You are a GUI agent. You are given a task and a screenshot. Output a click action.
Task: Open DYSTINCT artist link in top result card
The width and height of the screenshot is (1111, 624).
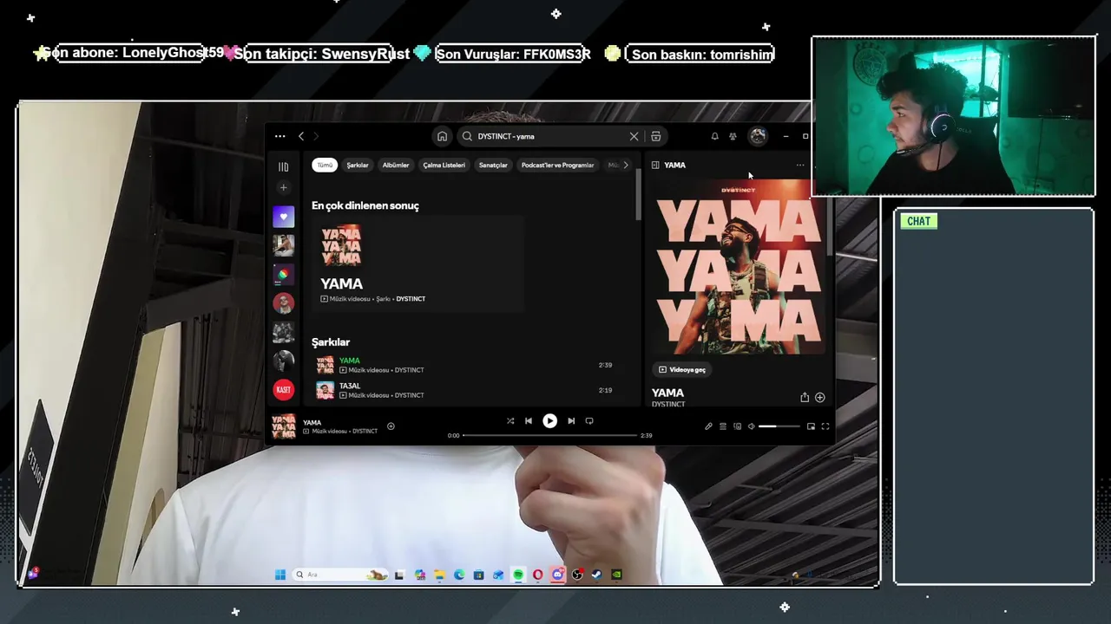[x=411, y=299]
